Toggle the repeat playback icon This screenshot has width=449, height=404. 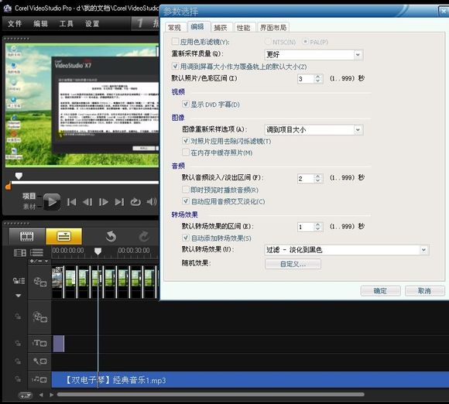coord(135,202)
